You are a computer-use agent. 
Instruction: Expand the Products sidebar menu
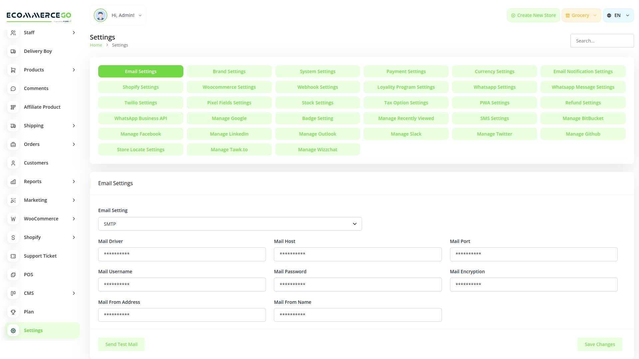[74, 70]
